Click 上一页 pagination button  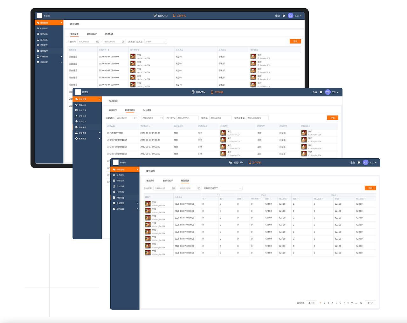[x=312, y=303]
